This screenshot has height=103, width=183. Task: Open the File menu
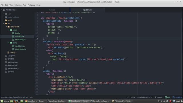[2, 5]
